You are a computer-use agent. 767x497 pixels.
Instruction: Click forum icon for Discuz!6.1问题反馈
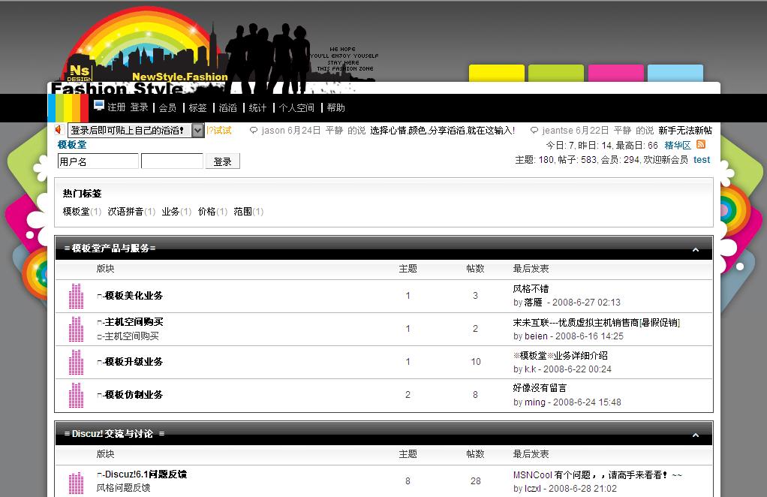coord(76,483)
